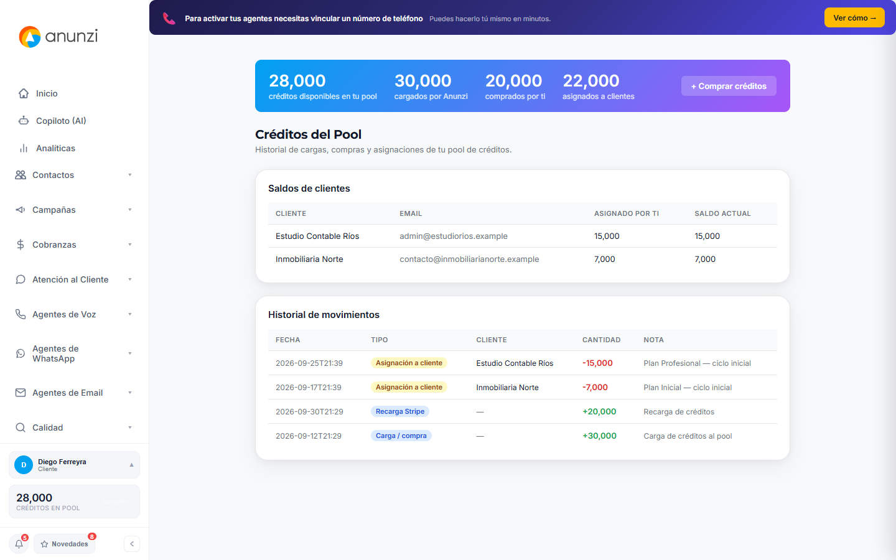Click the Calidad magnifier icon

(x=21, y=427)
